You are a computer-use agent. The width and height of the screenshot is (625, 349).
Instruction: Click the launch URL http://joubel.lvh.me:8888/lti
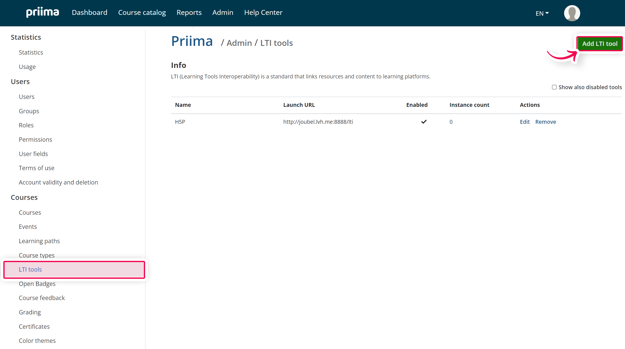(318, 122)
